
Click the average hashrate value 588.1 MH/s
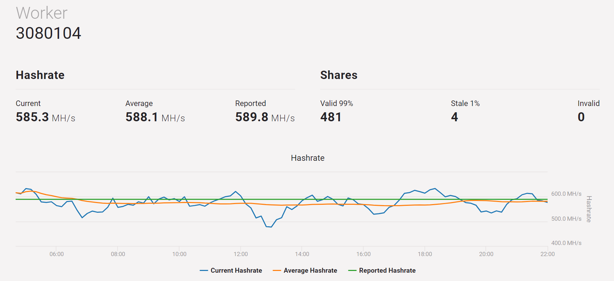(x=155, y=117)
